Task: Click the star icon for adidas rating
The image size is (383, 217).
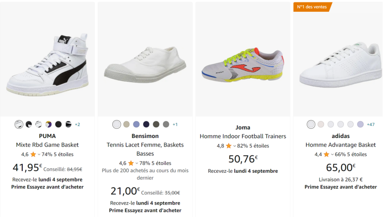Action: pos(326,154)
